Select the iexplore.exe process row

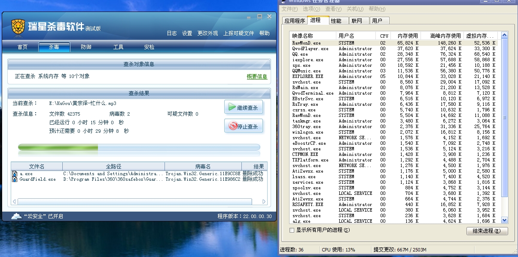(394, 60)
